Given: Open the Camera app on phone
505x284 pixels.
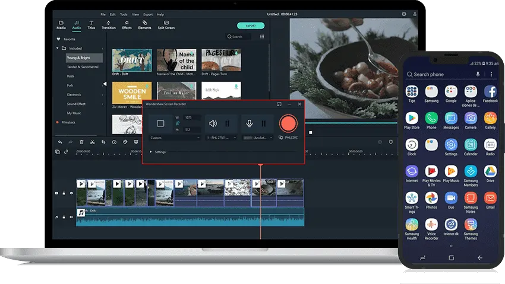Looking at the screenshot, I should [471, 121].
